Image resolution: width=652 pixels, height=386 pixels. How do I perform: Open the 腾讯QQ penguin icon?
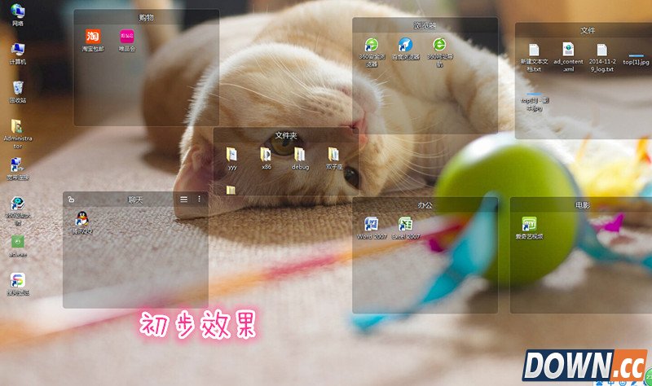(x=81, y=219)
